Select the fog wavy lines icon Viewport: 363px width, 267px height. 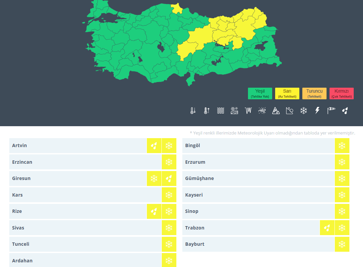tap(220, 111)
